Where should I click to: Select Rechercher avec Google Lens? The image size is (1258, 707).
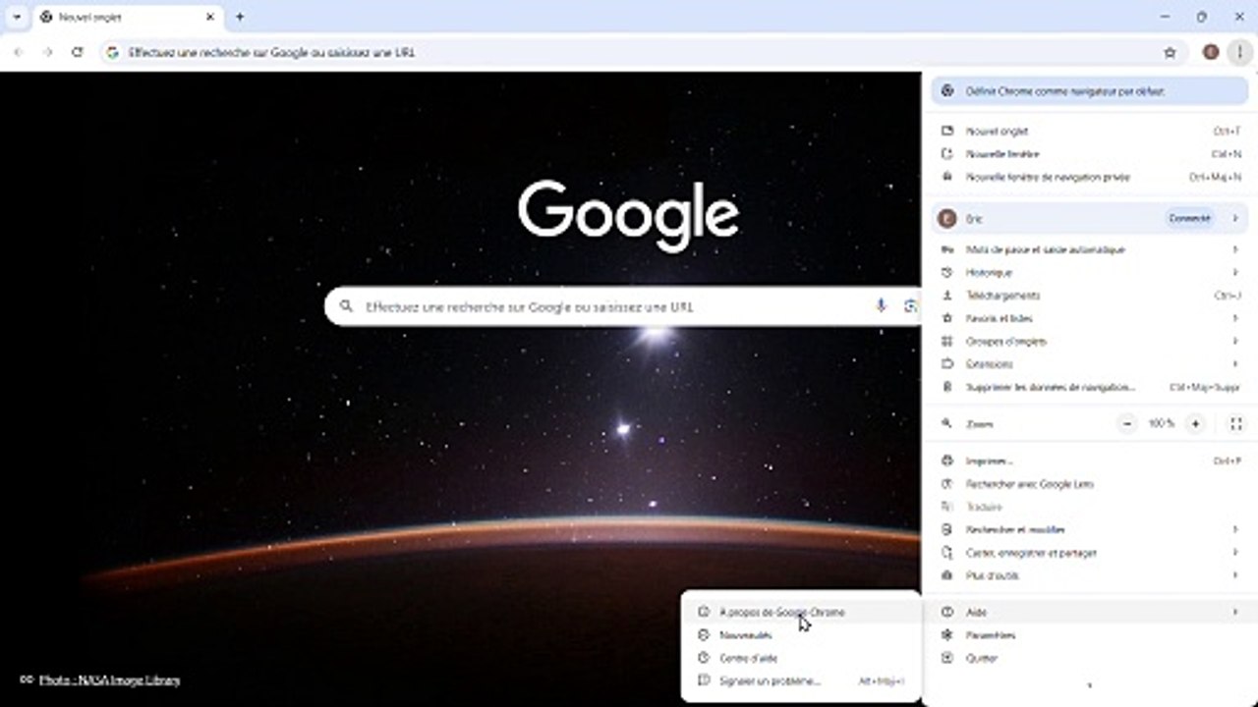[1089, 483]
